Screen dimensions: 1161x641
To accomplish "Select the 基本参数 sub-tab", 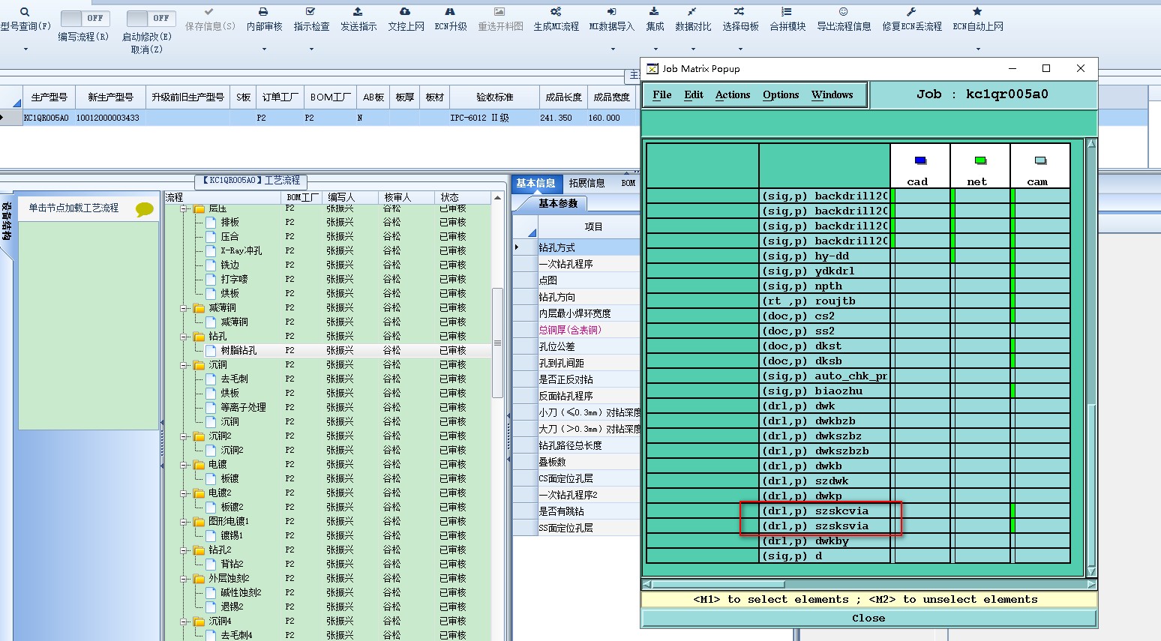I will pyautogui.click(x=557, y=203).
